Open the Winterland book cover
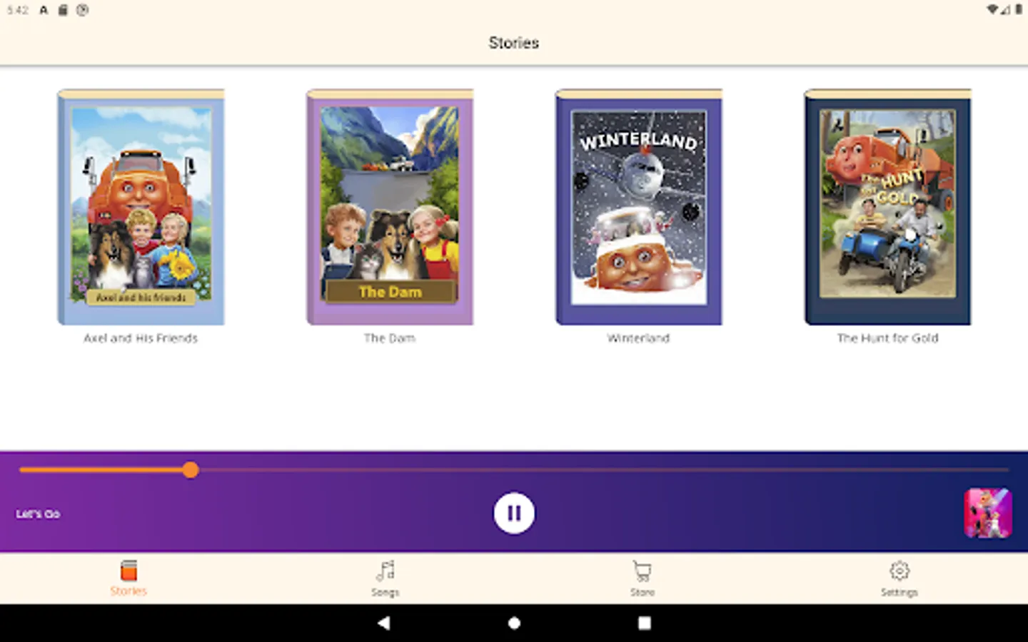The height and width of the screenshot is (642, 1028). point(639,207)
